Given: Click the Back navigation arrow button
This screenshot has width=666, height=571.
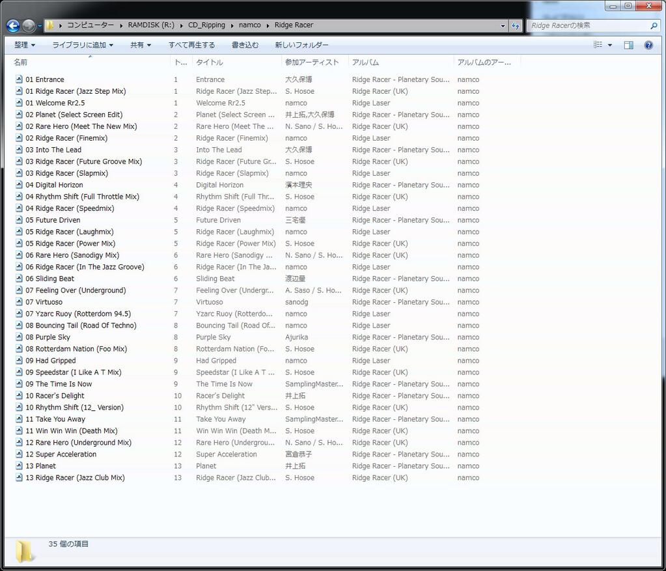Looking at the screenshot, I should [x=13, y=26].
